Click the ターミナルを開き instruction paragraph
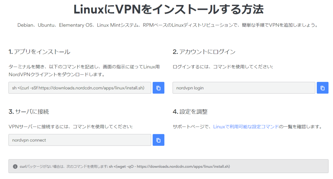This screenshot has height=179, width=333. pyautogui.click(x=84, y=71)
